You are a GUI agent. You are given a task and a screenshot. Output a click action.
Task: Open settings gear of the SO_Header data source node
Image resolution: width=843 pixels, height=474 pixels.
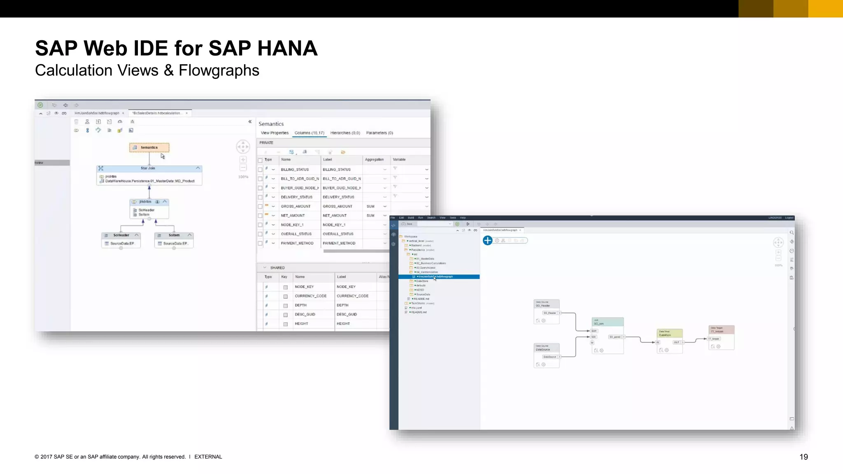pos(544,321)
